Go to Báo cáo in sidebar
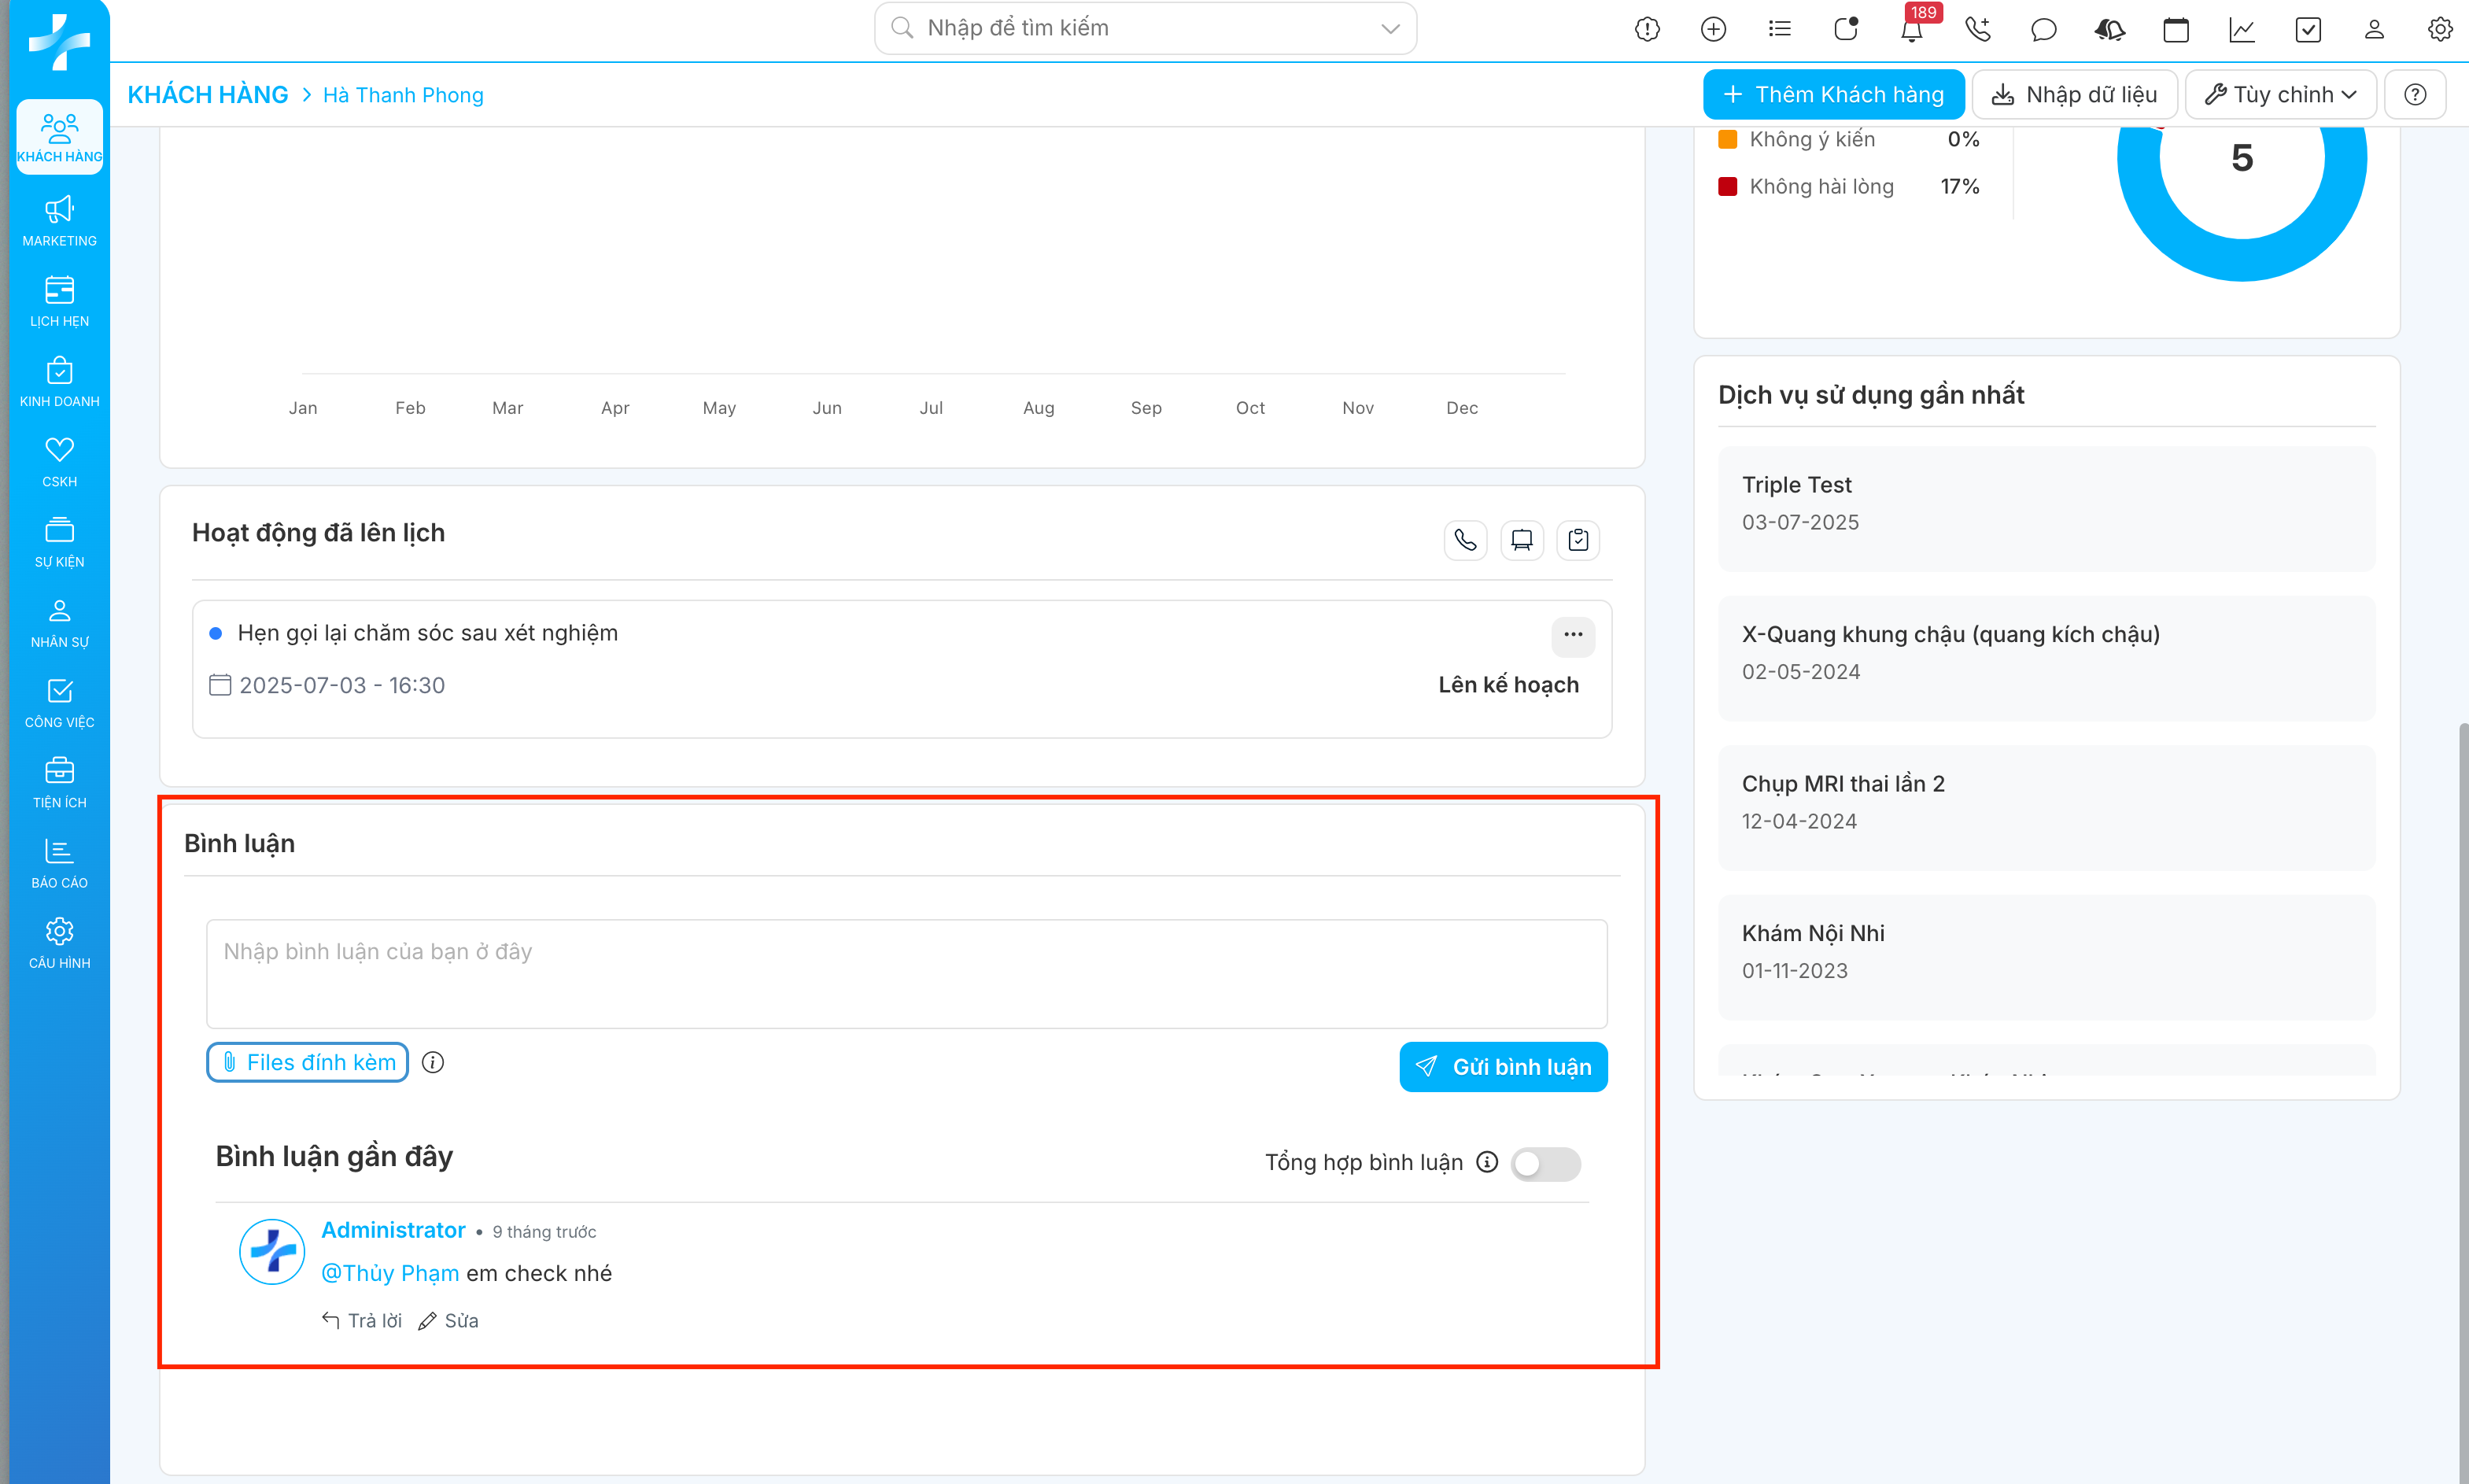 59,863
